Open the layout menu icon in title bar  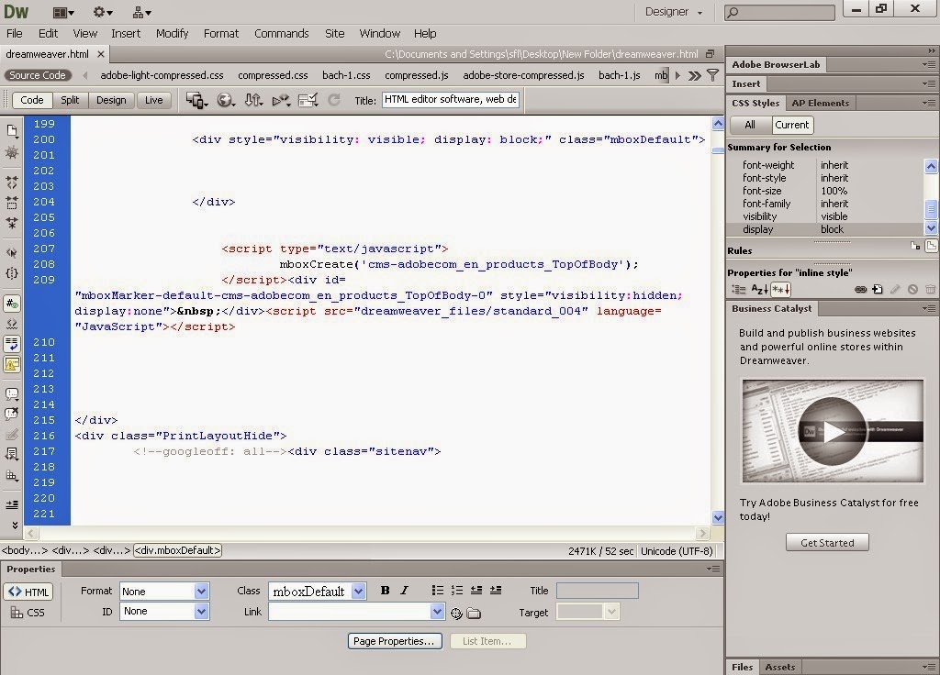point(63,12)
